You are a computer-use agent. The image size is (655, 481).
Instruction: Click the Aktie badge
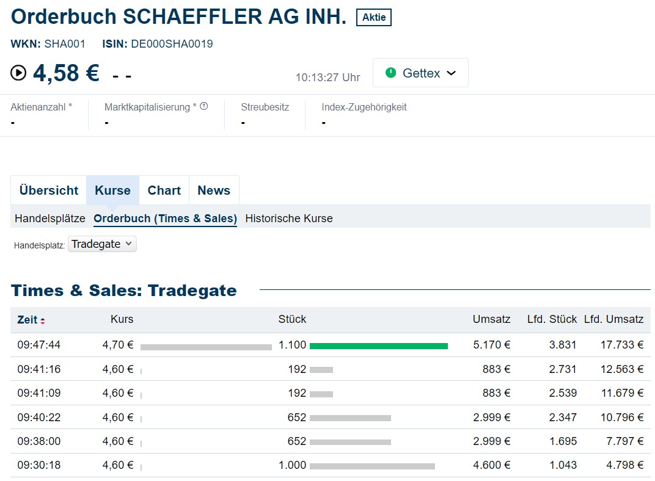[x=375, y=17]
